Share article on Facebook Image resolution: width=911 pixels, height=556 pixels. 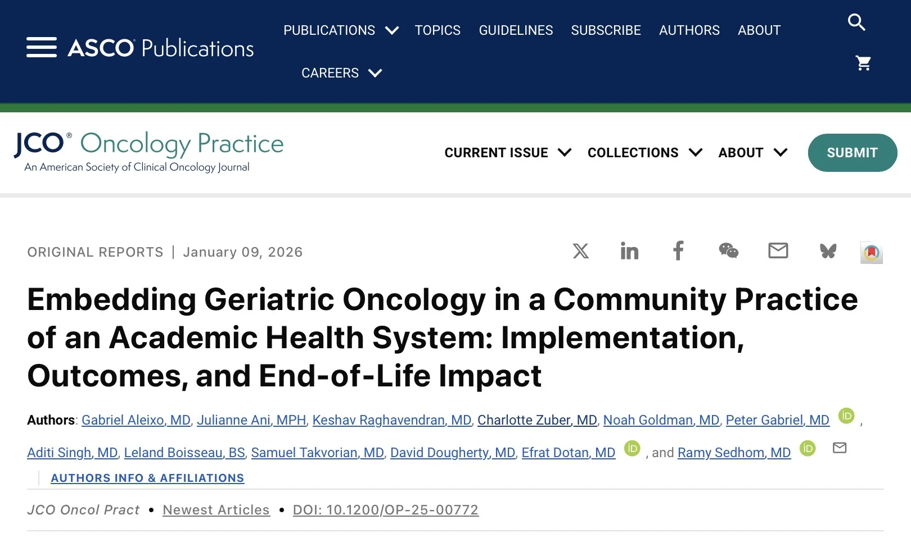tap(679, 251)
